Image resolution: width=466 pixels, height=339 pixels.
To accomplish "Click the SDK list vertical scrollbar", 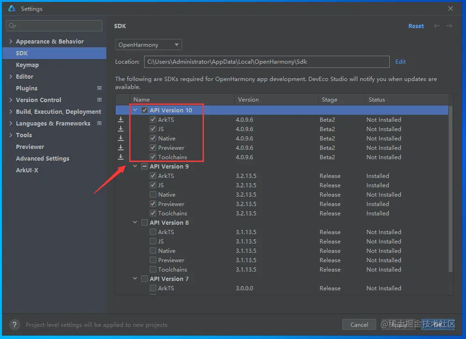I will pos(451,189).
